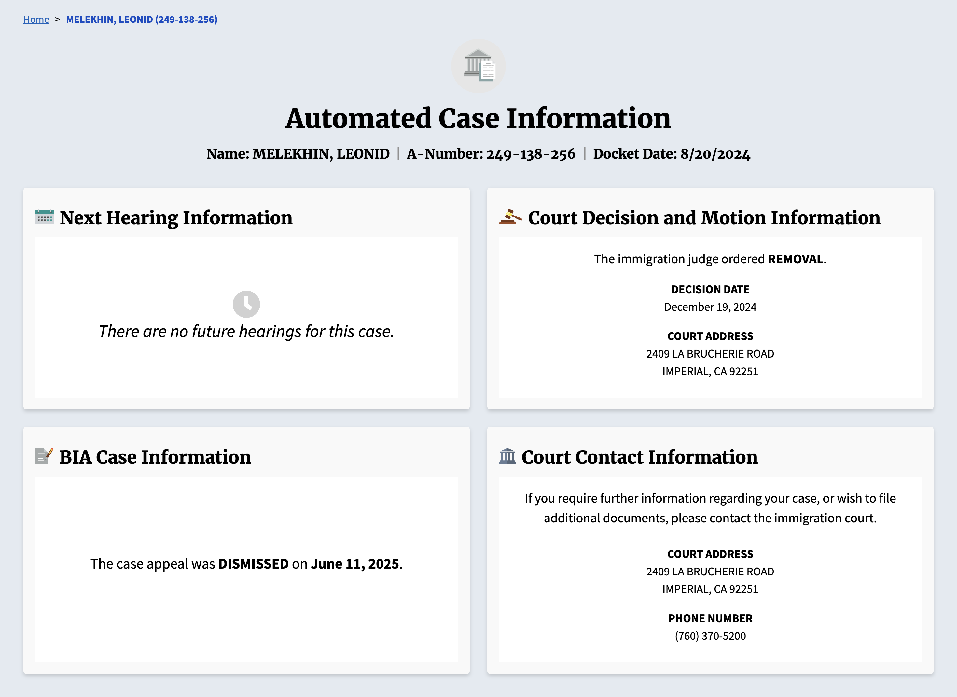Click the courthouse document icon at top

(478, 66)
